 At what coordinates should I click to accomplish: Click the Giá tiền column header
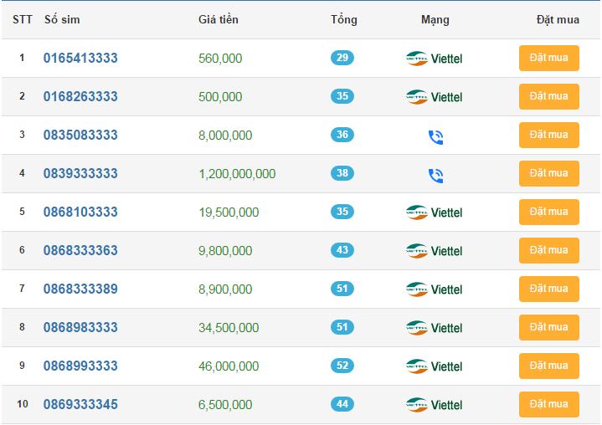(x=218, y=19)
